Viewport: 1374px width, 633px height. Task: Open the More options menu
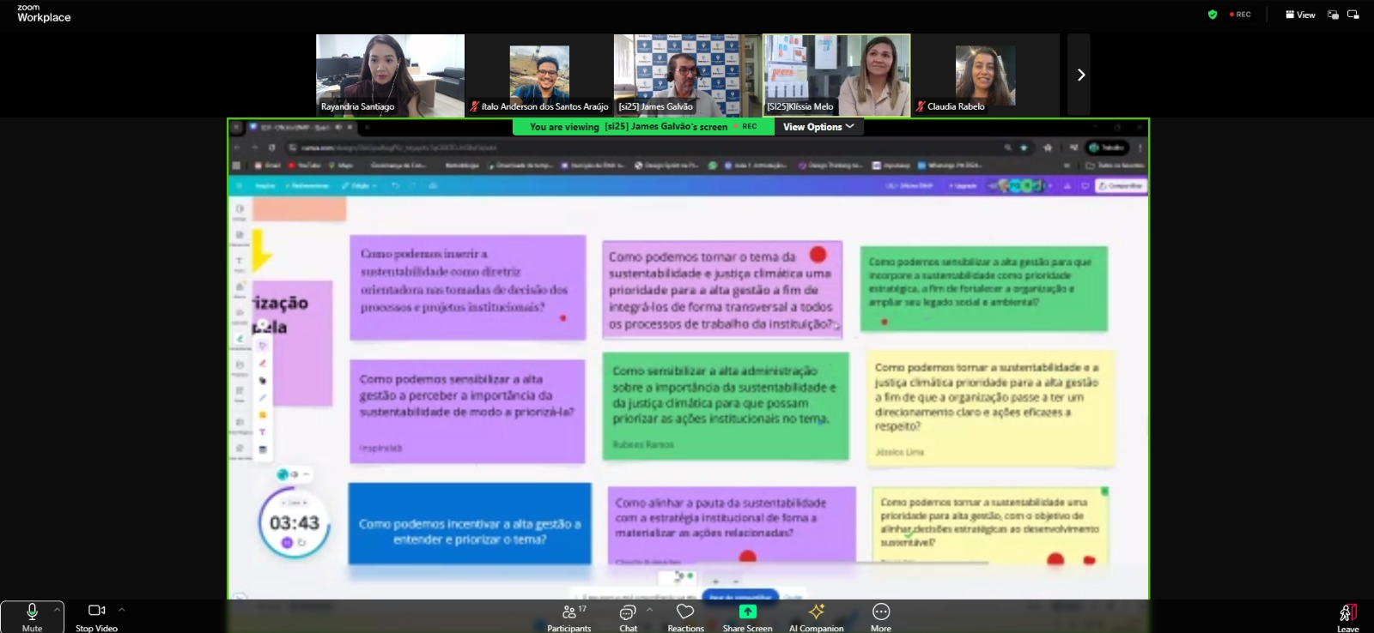coord(880,616)
